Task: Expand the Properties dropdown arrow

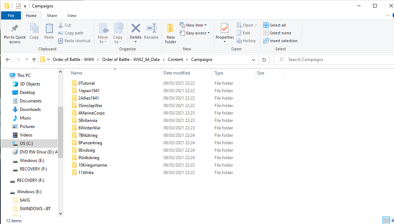Action: [x=224, y=42]
